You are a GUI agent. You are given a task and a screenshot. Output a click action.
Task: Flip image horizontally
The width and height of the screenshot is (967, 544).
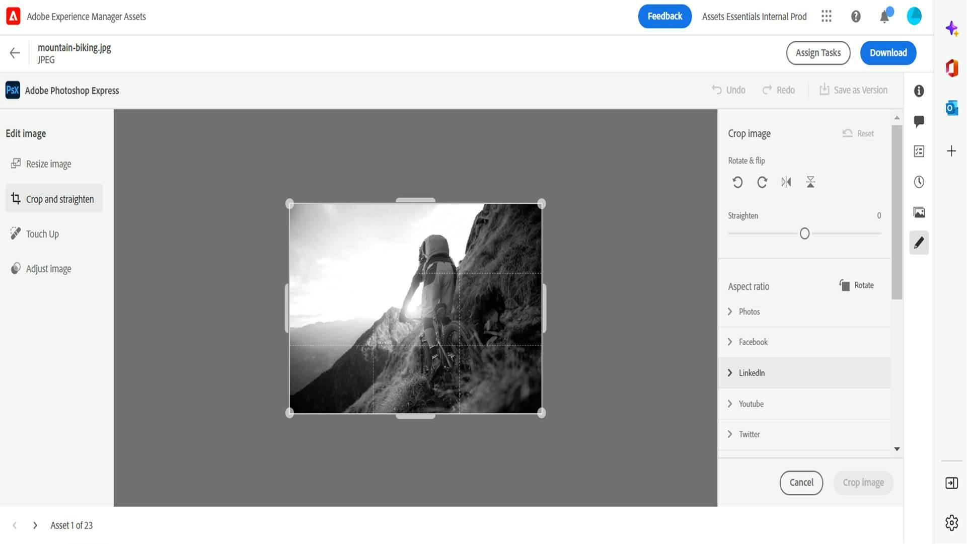click(x=786, y=182)
